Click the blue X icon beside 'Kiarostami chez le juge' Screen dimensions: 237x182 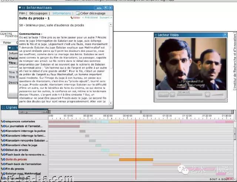[x=4, y=145]
